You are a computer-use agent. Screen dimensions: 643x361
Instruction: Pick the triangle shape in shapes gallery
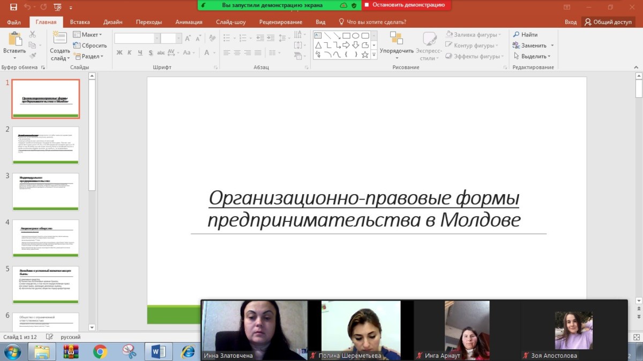click(318, 45)
